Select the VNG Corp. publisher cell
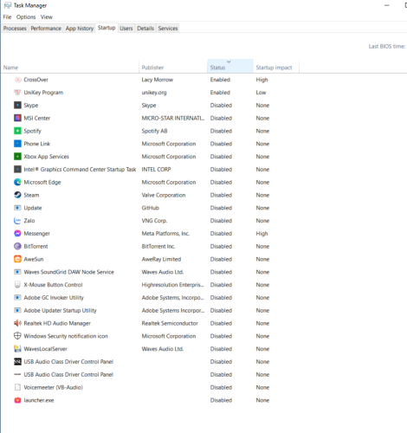 tap(154, 221)
